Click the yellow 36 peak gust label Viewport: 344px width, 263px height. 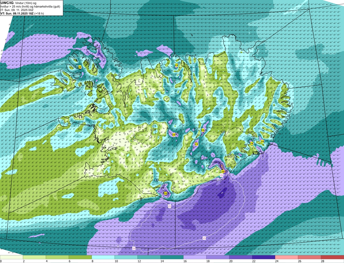[x=223, y=172]
